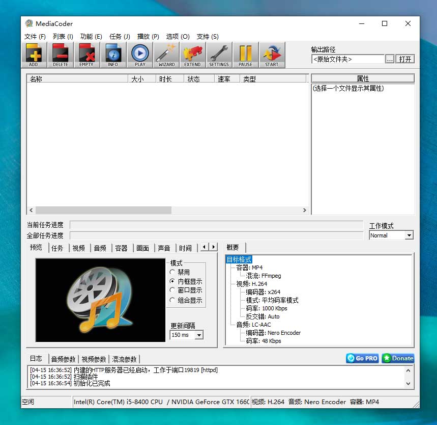This screenshot has width=437, height=425.
Task: Open the 支持 (S) menu
Action: click(x=208, y=37)
